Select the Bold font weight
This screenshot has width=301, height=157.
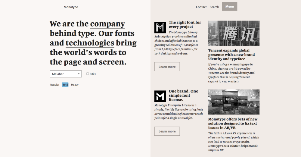click(x=65, y=85)
